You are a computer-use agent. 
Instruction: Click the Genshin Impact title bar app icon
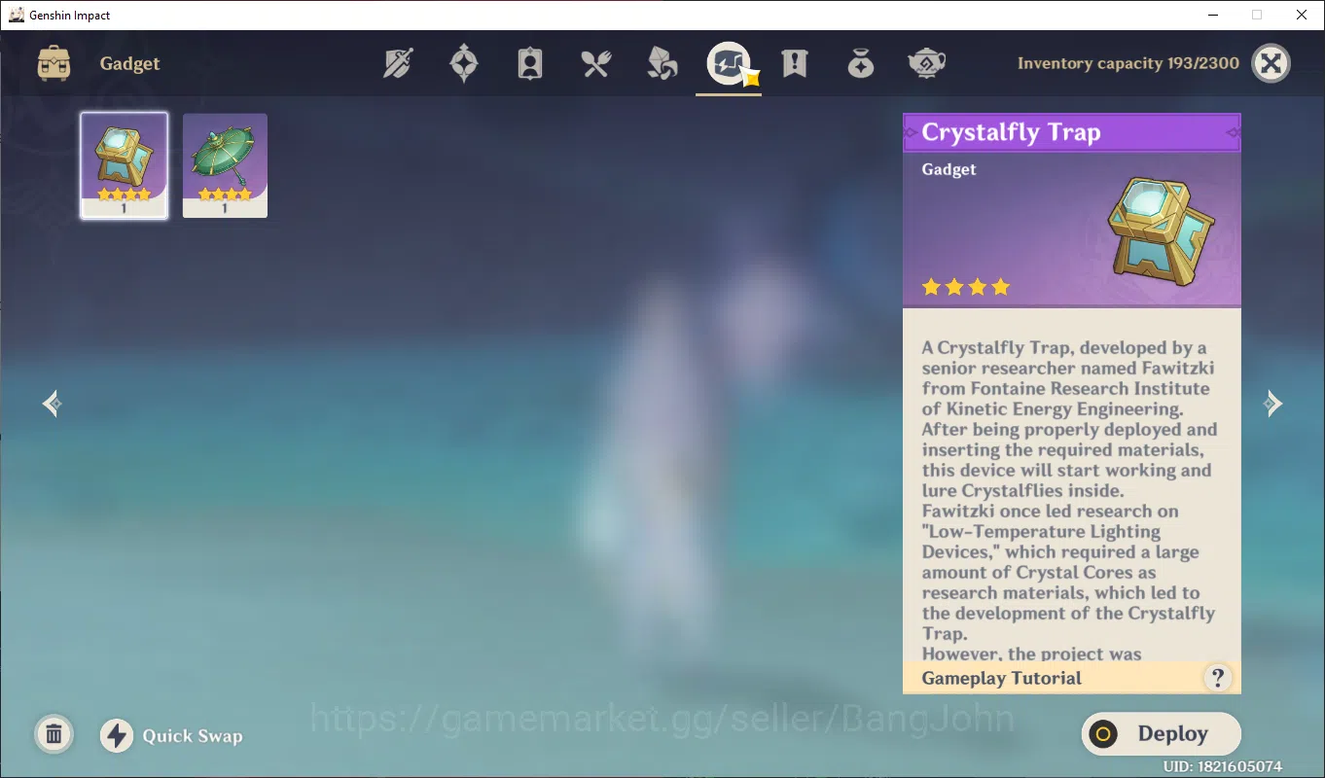click(17, 15)
